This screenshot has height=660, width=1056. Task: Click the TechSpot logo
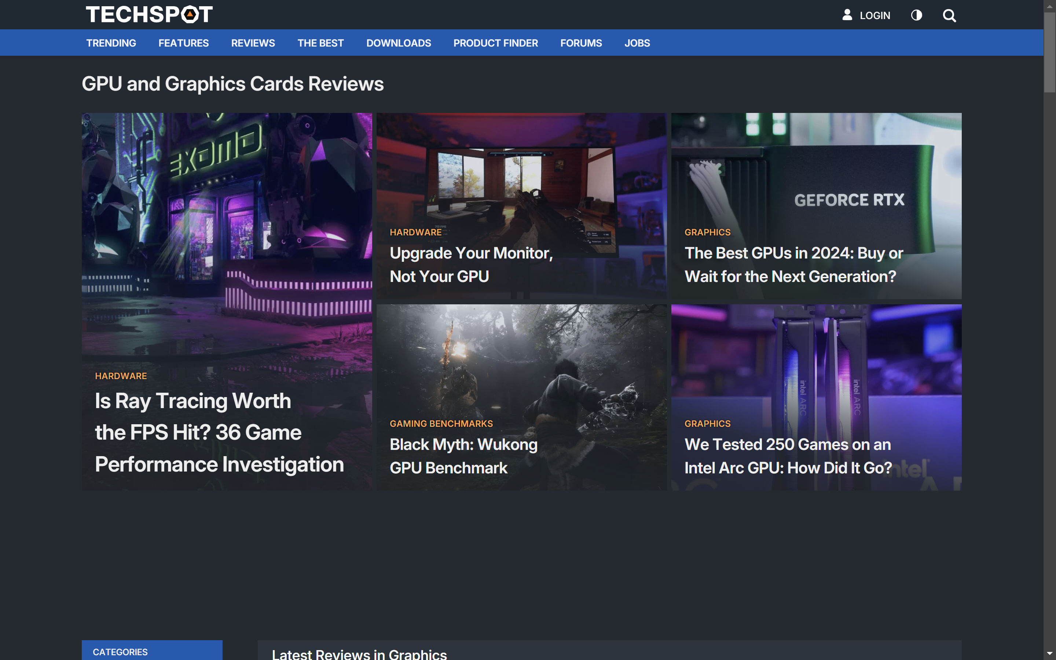[149, 14]
